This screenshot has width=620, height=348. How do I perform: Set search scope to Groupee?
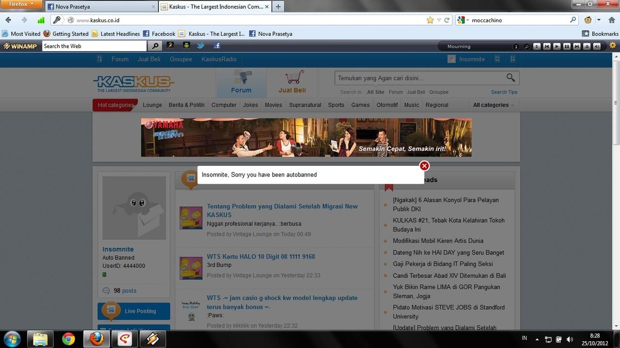pyautogui.click(x=439, y=92)
